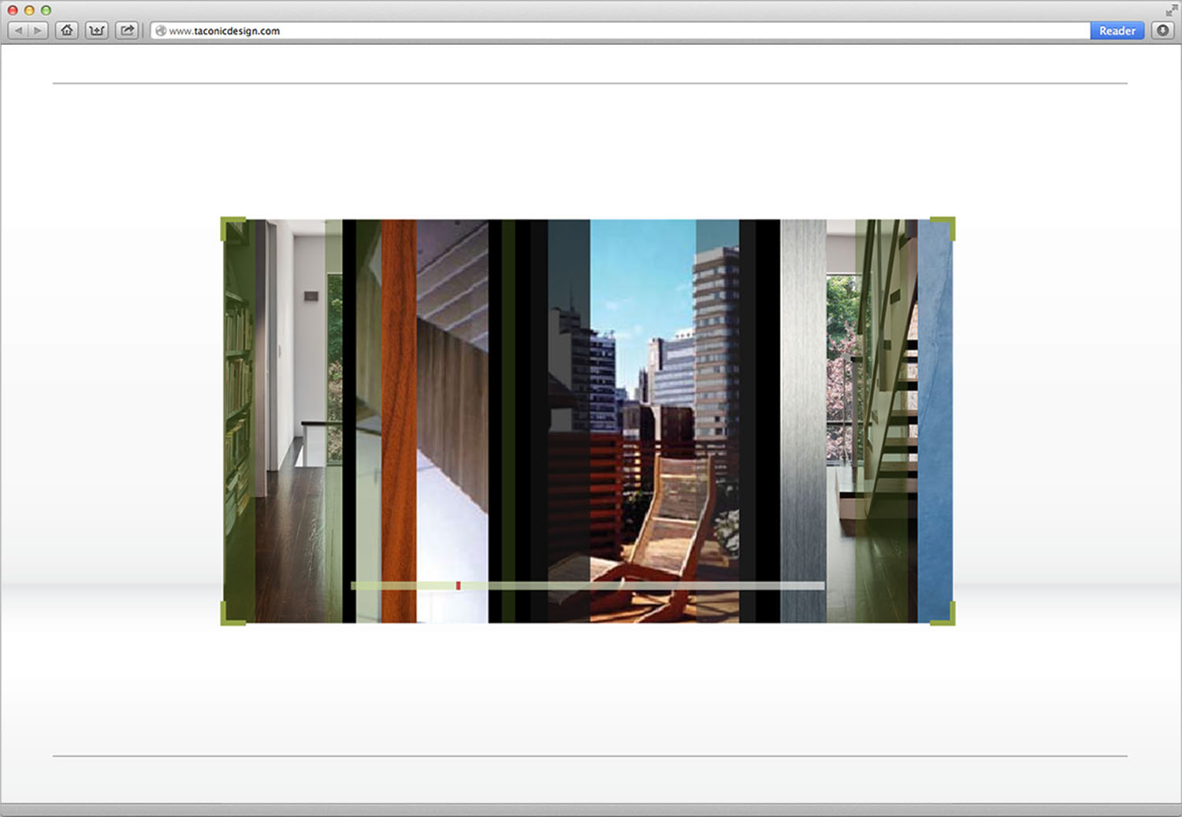Go back using the back navigation arrow
The width and height of the screenshot is (1182, 817).
point(19,30)
